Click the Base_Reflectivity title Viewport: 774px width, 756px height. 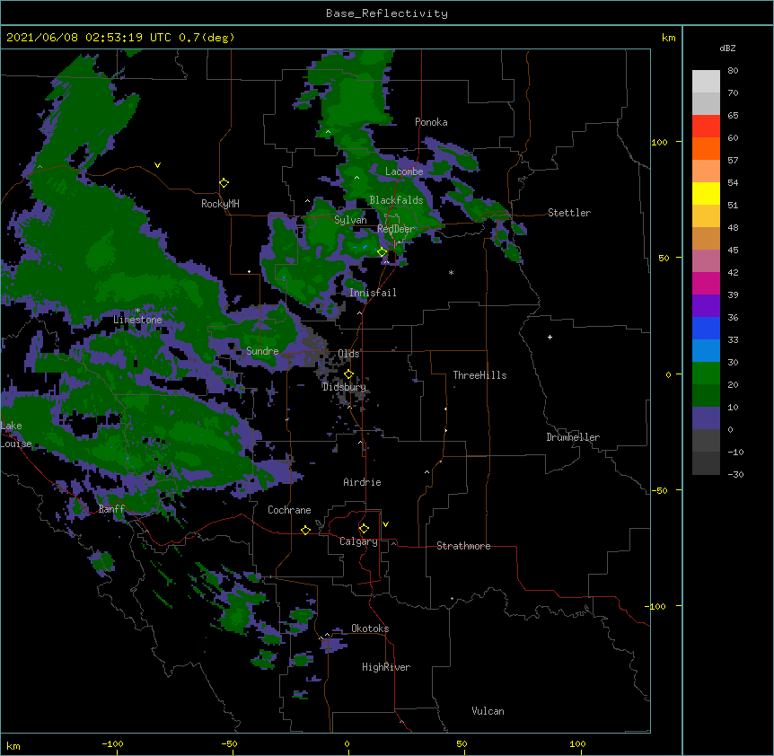click(387, 13)
